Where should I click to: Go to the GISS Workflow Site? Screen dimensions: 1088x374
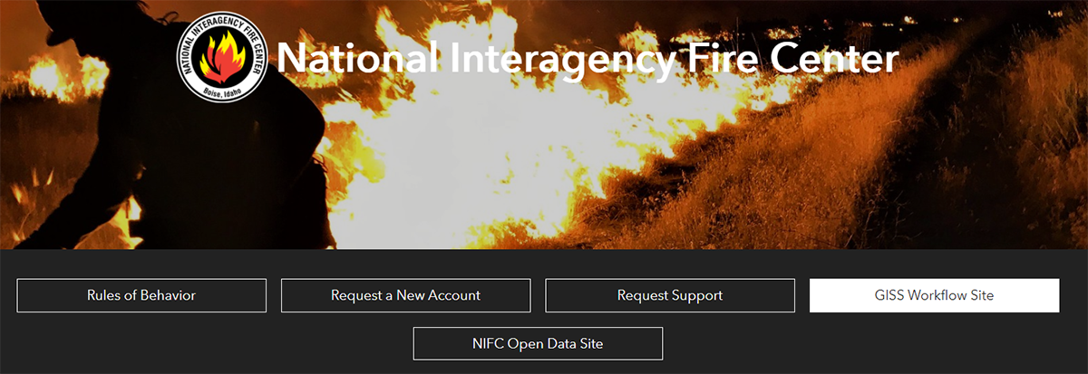pos(934,295)
